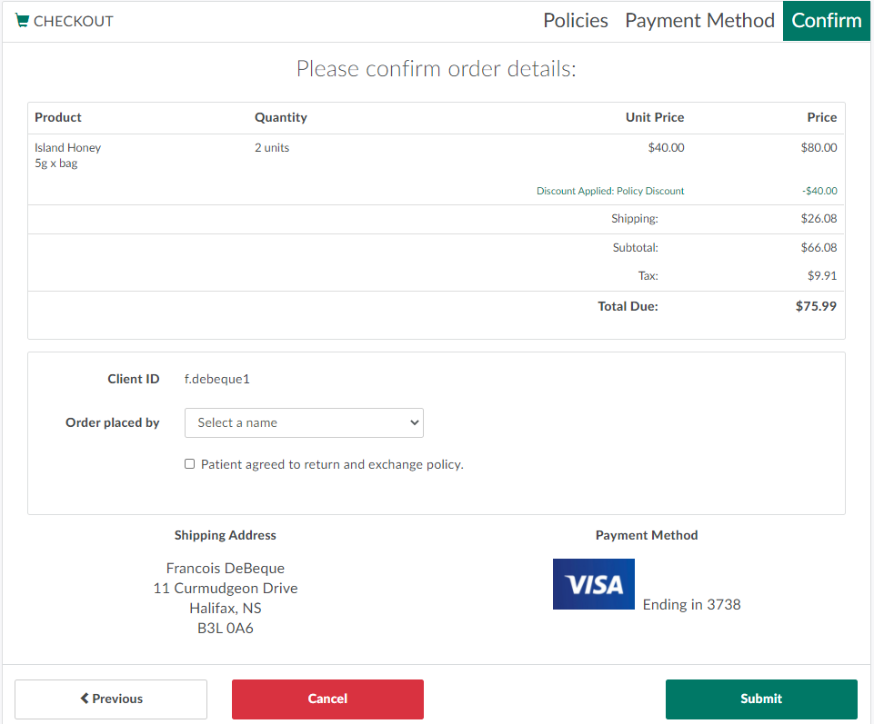Click the Policy Discount applied text
This screenshot has height=724, width=874.
(x=609, y=191)
